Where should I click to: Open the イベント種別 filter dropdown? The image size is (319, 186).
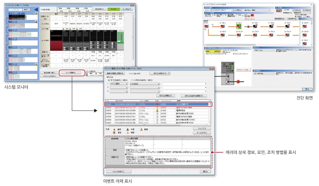[119, 84]
